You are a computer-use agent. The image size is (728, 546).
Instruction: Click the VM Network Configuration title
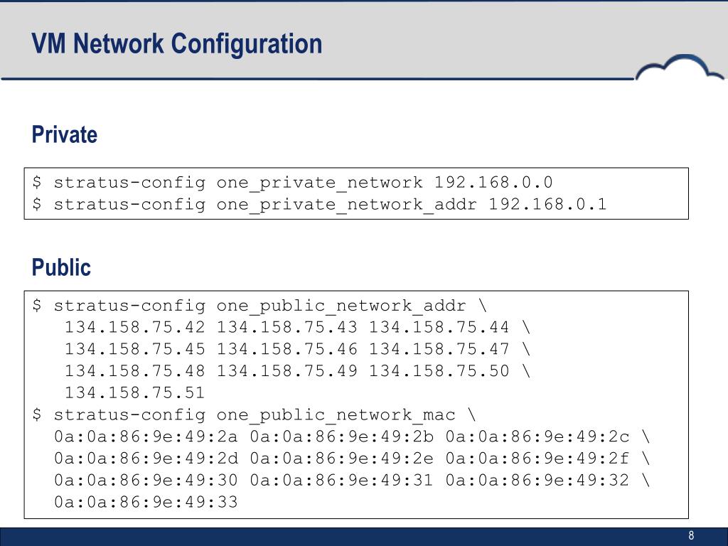[x=177, y=43]
